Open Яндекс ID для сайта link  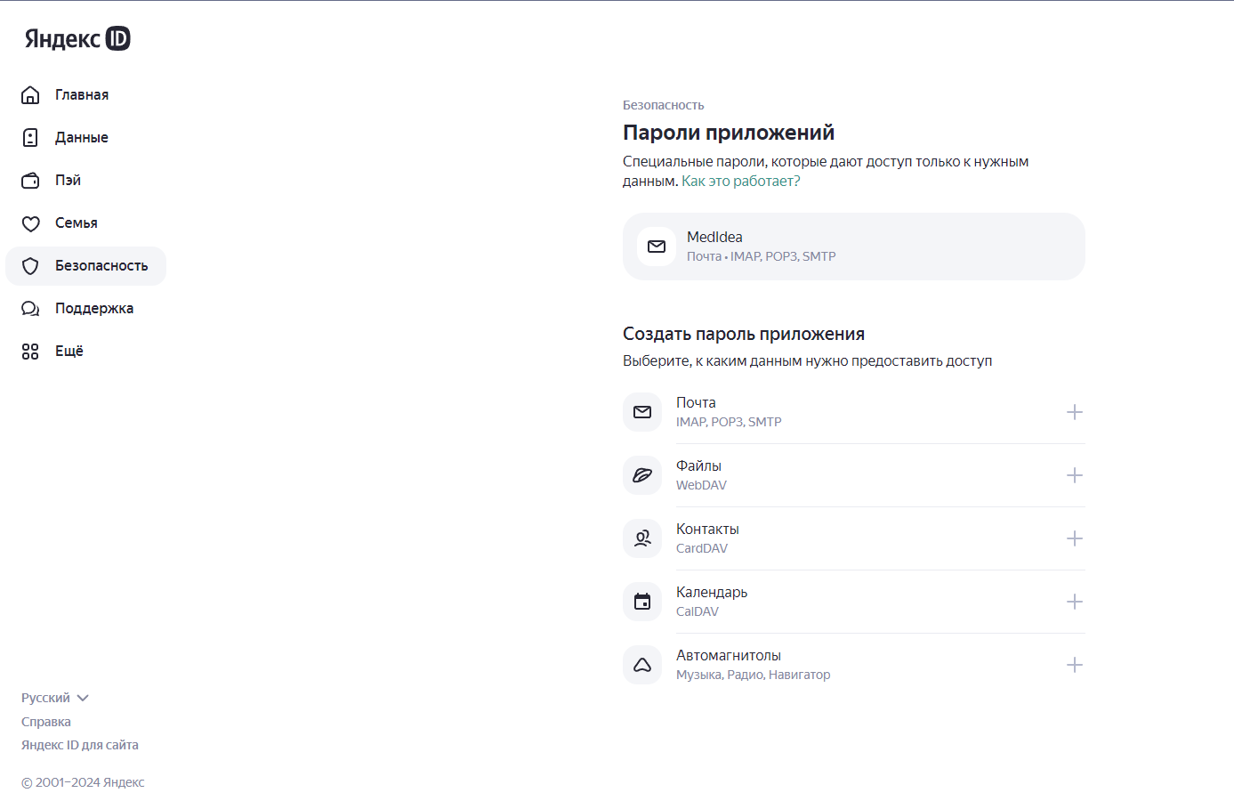click(80, 745)
